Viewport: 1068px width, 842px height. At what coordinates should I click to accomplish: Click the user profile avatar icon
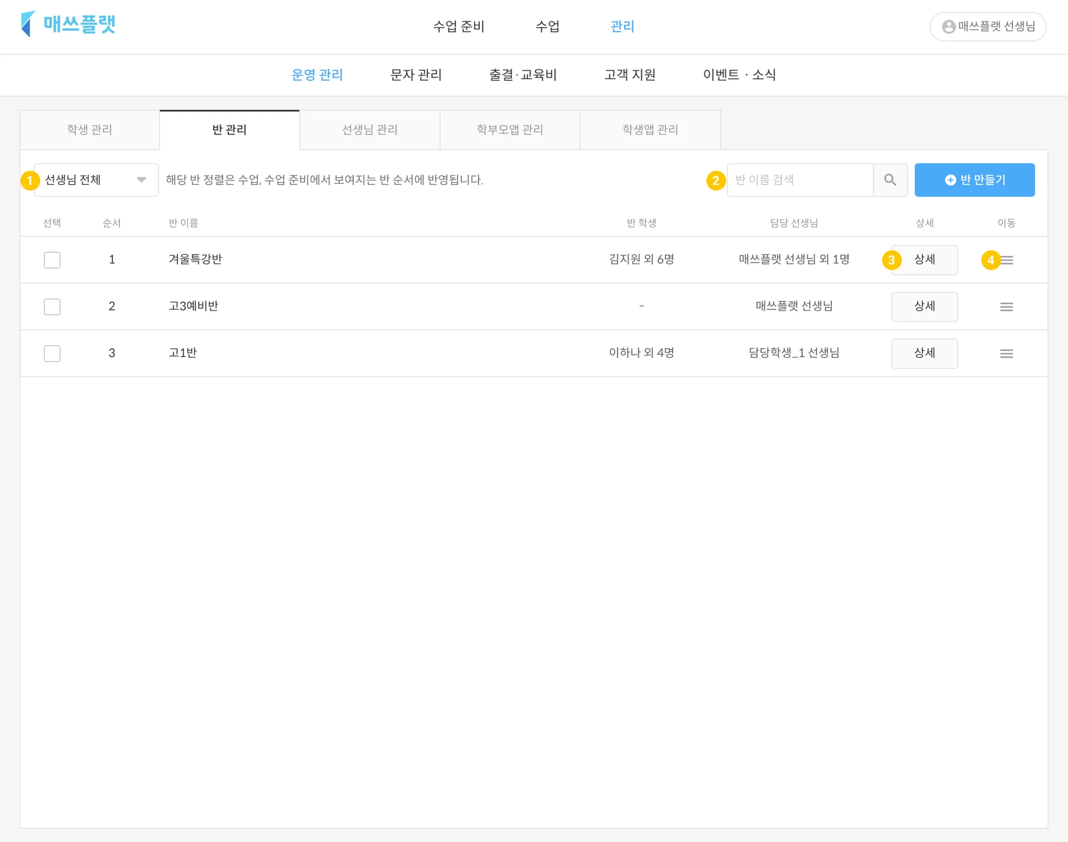(949, 27)
